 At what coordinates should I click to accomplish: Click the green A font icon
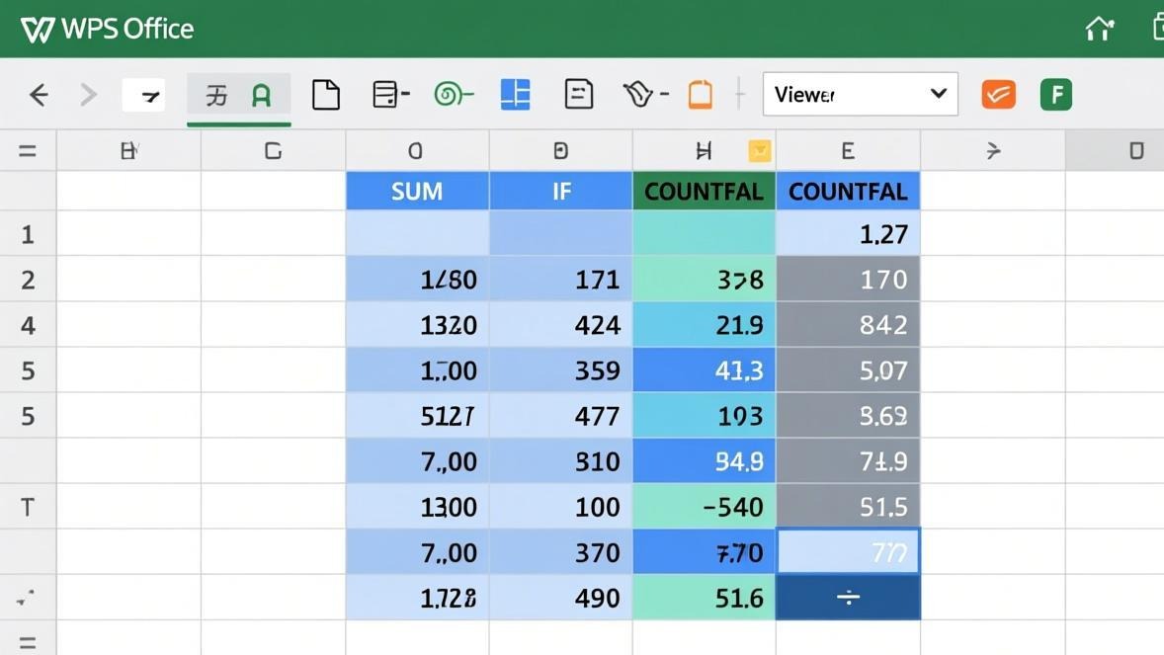(x=261, y=95)
